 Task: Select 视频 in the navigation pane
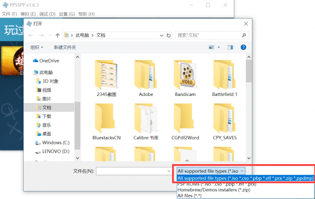click(x=44, y=90)
